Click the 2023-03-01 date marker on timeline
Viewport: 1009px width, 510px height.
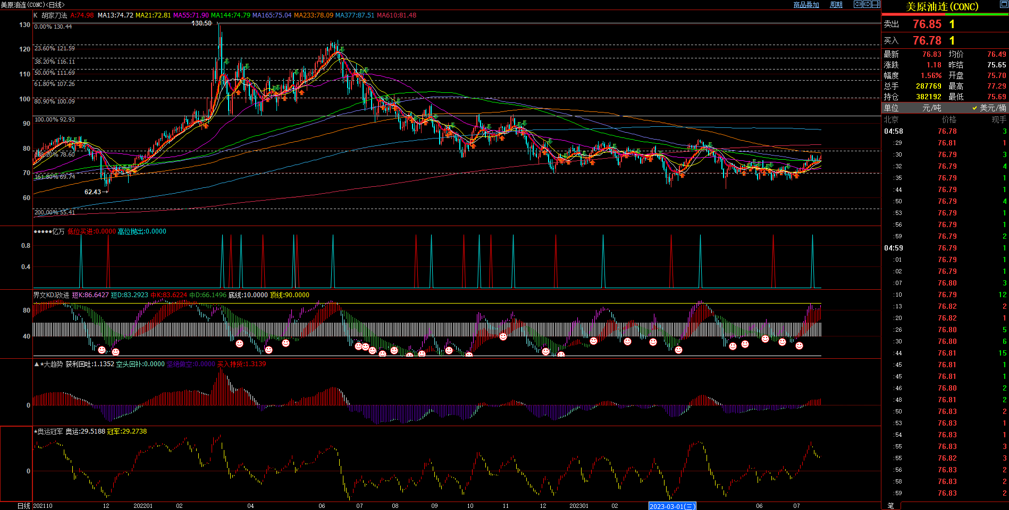click(x=672, y=506)
